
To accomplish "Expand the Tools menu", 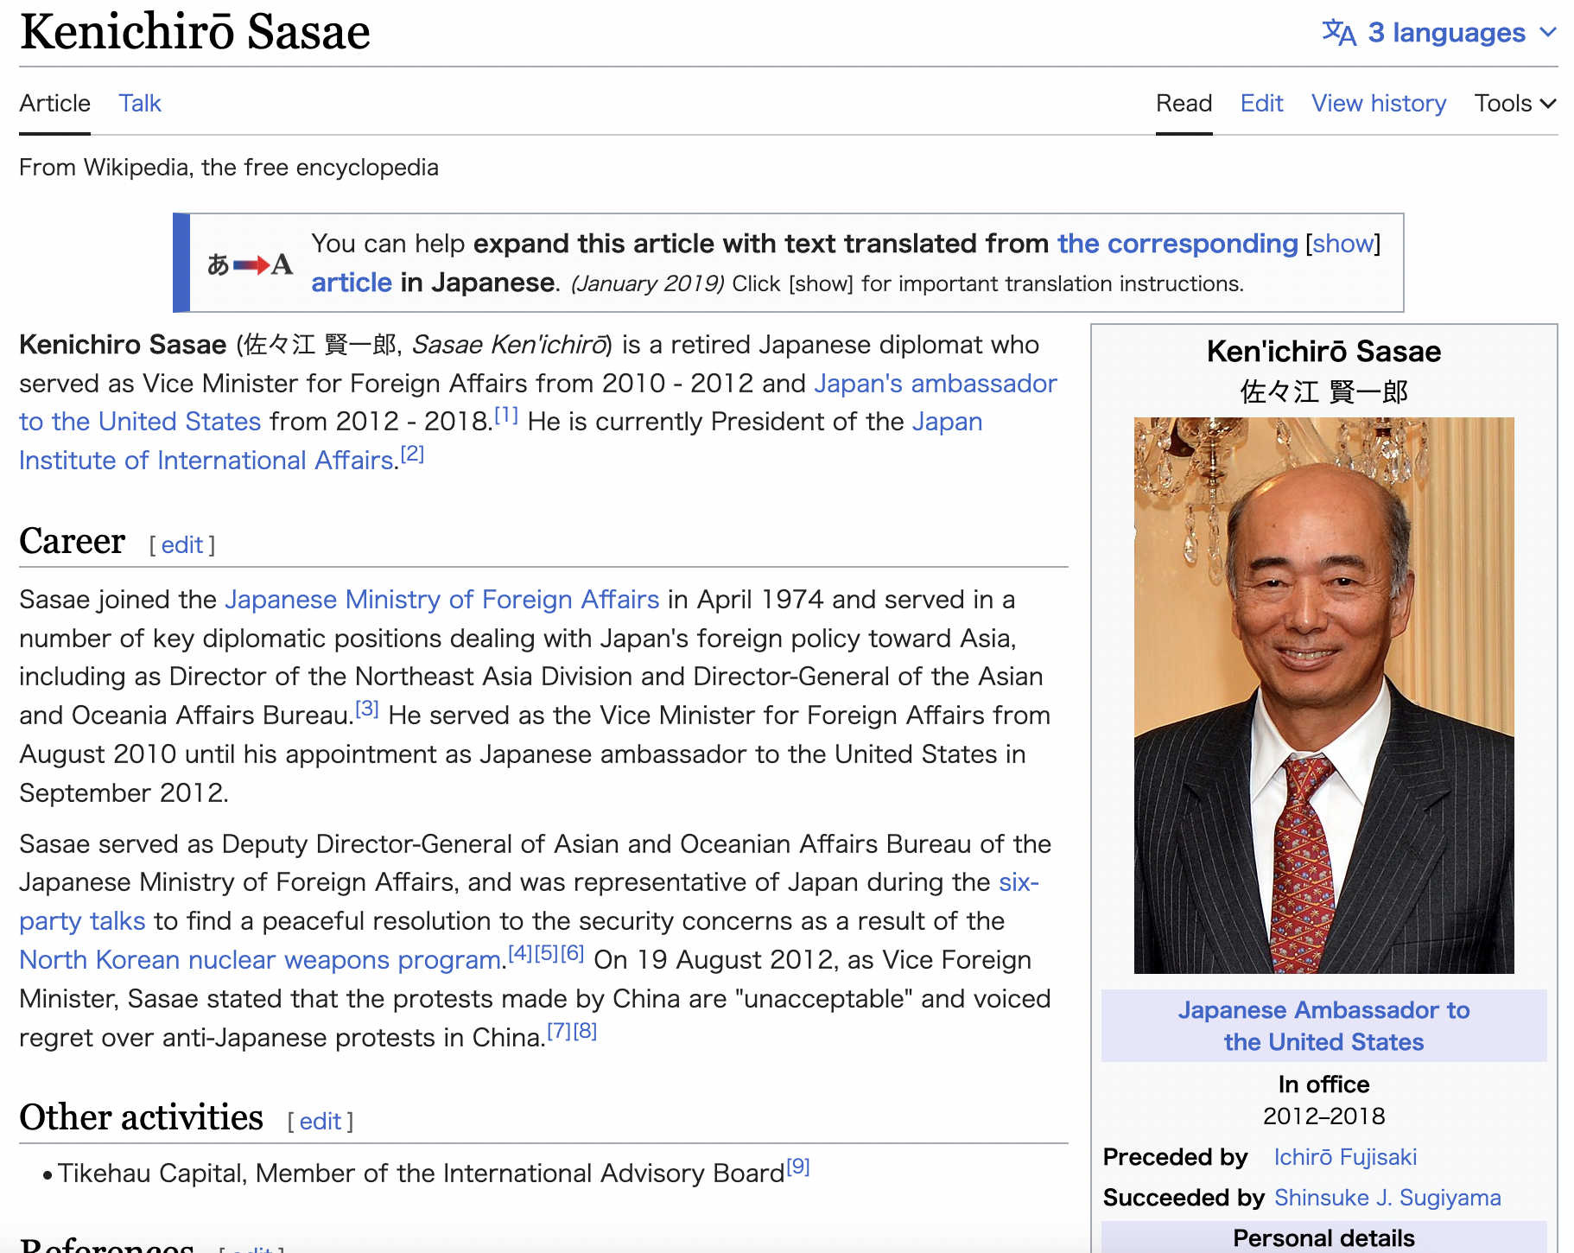I will click(x=1515, y=104).
